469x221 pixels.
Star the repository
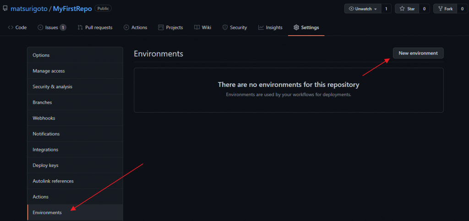click(x=407, y=9)
